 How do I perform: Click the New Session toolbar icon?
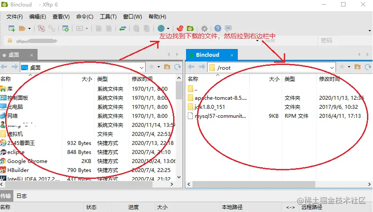click(x=12, y=28)
